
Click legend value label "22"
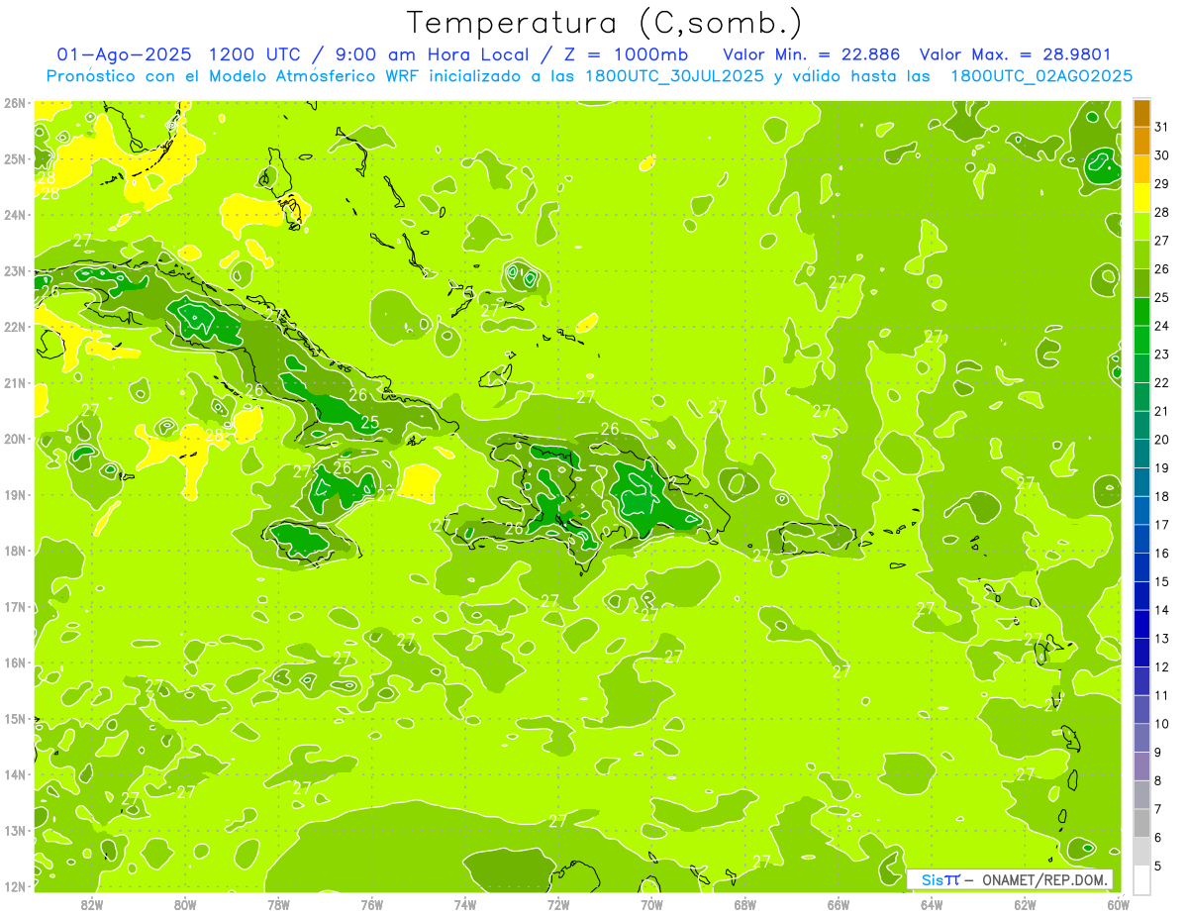(x=1161, y=382)
